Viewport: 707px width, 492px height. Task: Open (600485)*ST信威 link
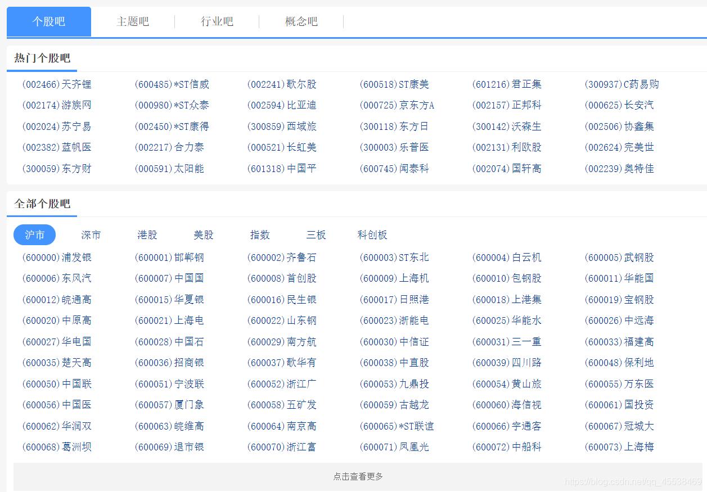pyautogui.click(x=172, y=84)
